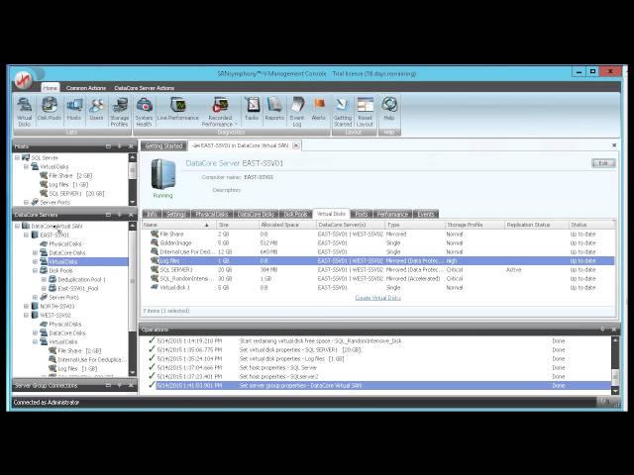The width and height of the screenshot is (634, 475).
Task: Open Getting Started ribbon icon
Action: [343, 112]
